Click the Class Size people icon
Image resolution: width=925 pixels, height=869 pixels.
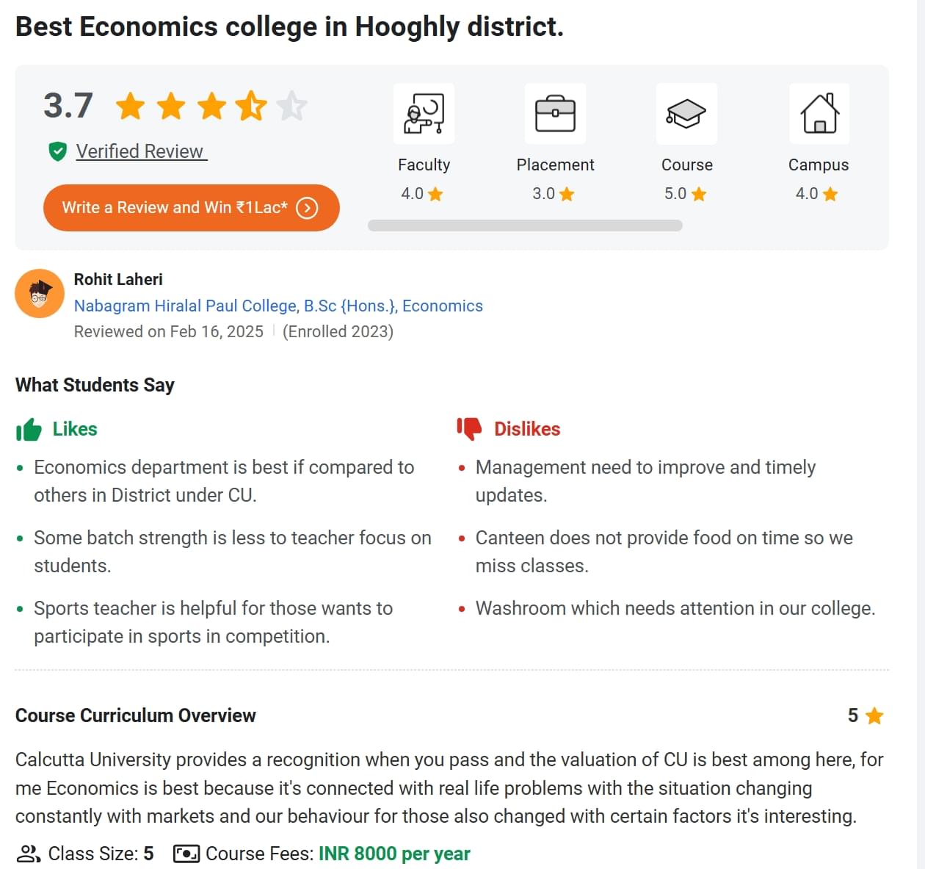tap(29, 854)
